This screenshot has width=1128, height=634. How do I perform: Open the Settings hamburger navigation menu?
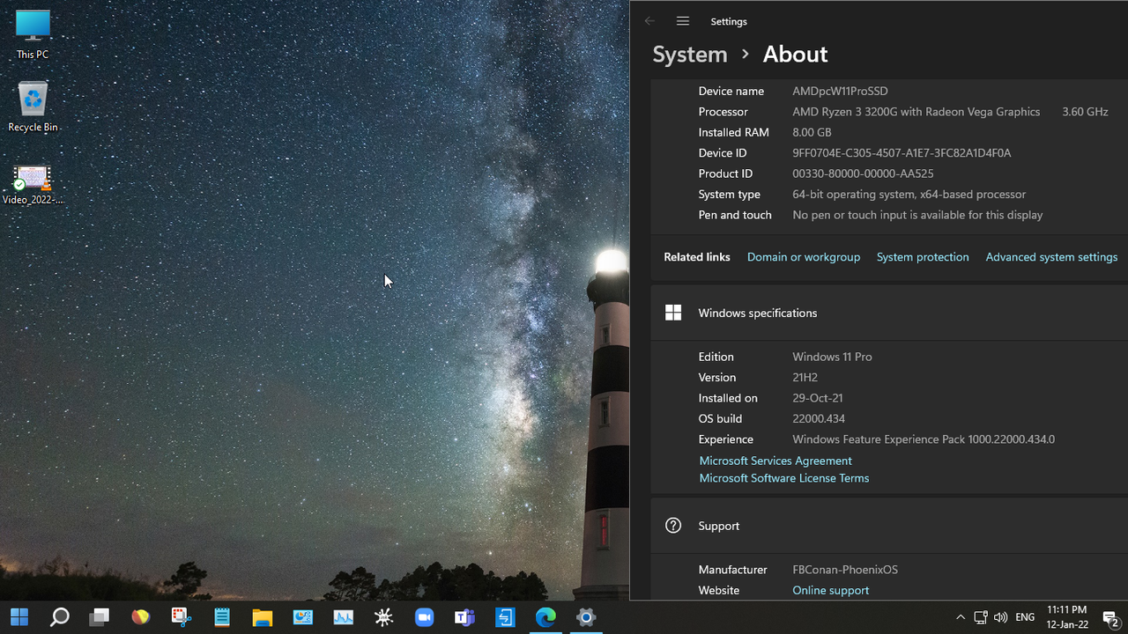(683, 21)
